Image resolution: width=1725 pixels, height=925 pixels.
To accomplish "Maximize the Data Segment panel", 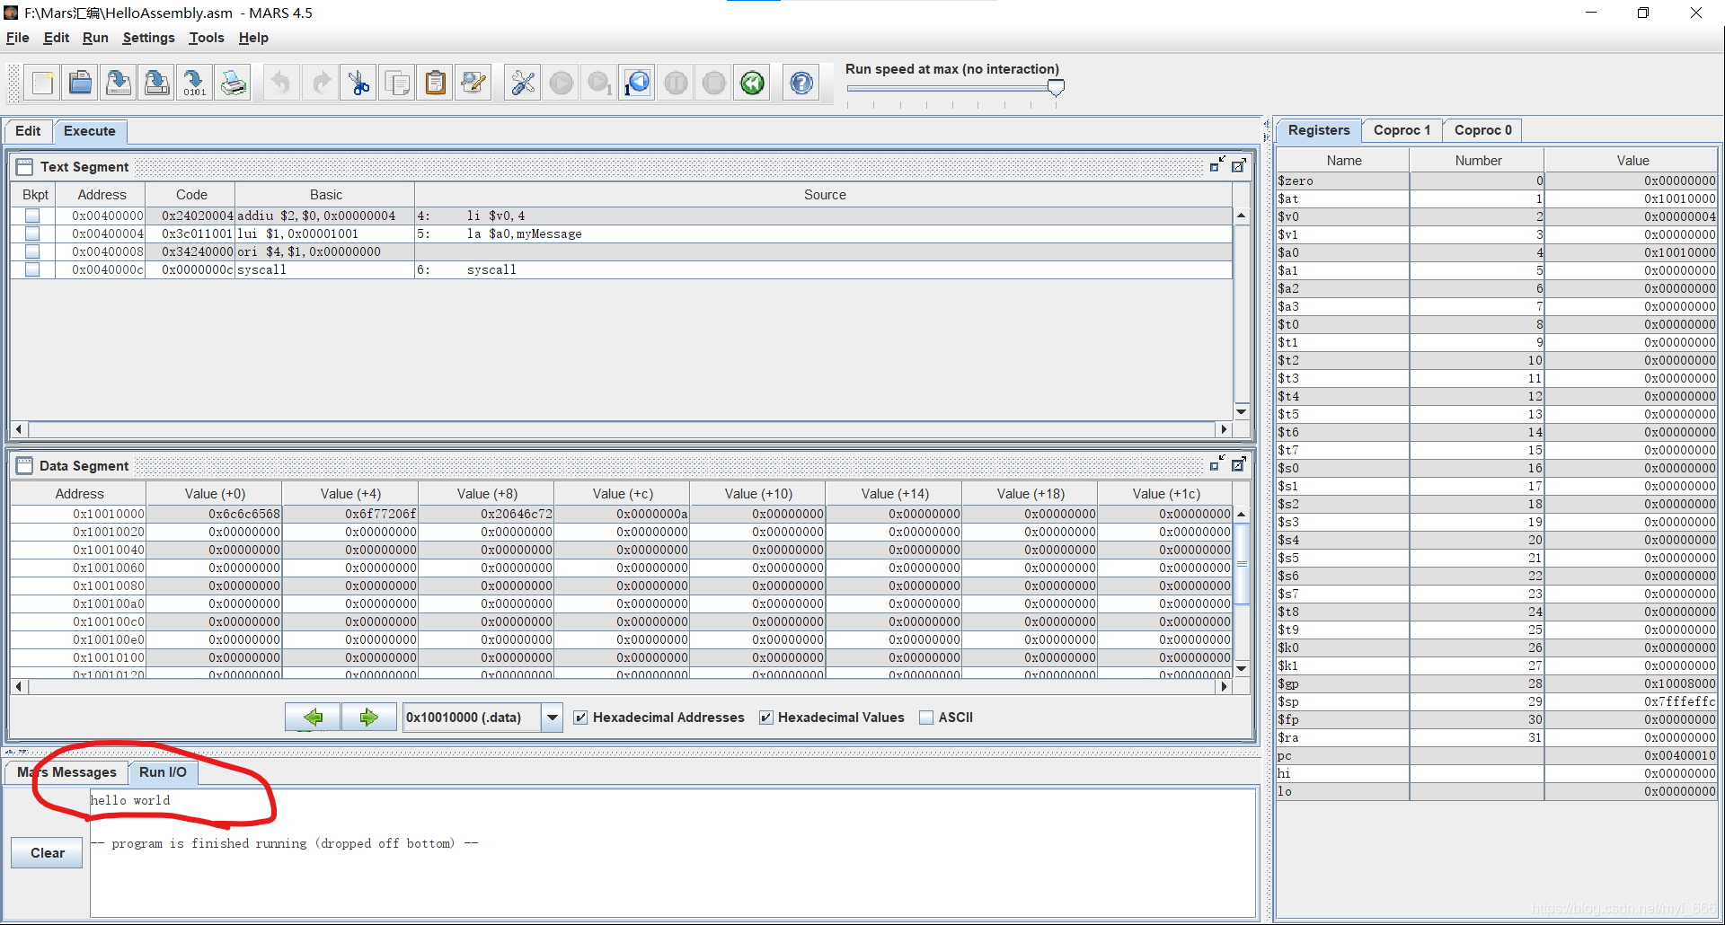I will click(x=1238, y=464).
